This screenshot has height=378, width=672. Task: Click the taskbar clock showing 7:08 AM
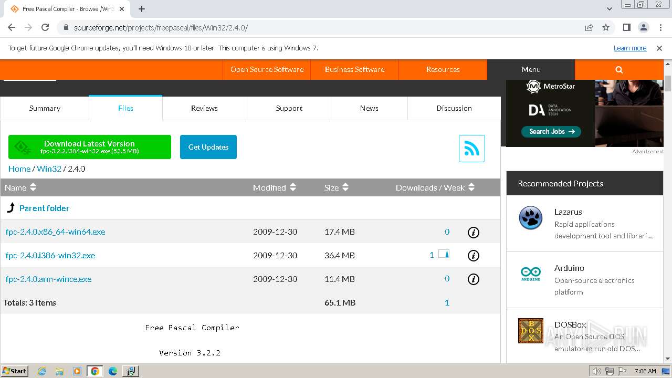[x=645, y=371]
